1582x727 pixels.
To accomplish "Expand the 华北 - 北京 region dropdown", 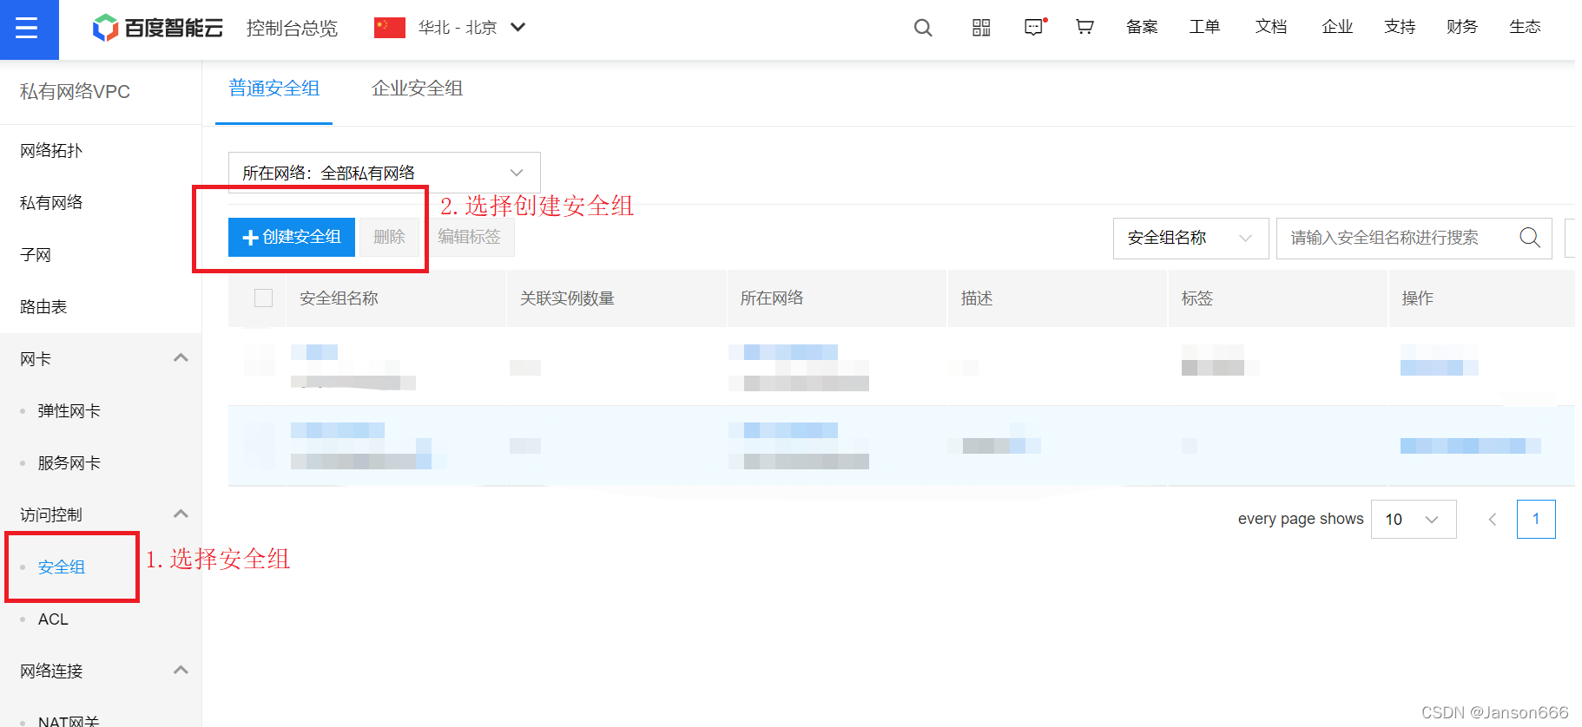I will 471,28.
